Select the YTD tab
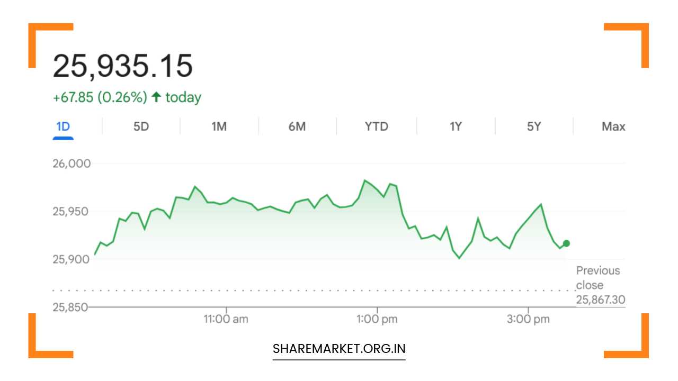The width and height of the screenshot is (678, 381). [x=376, y=127]
